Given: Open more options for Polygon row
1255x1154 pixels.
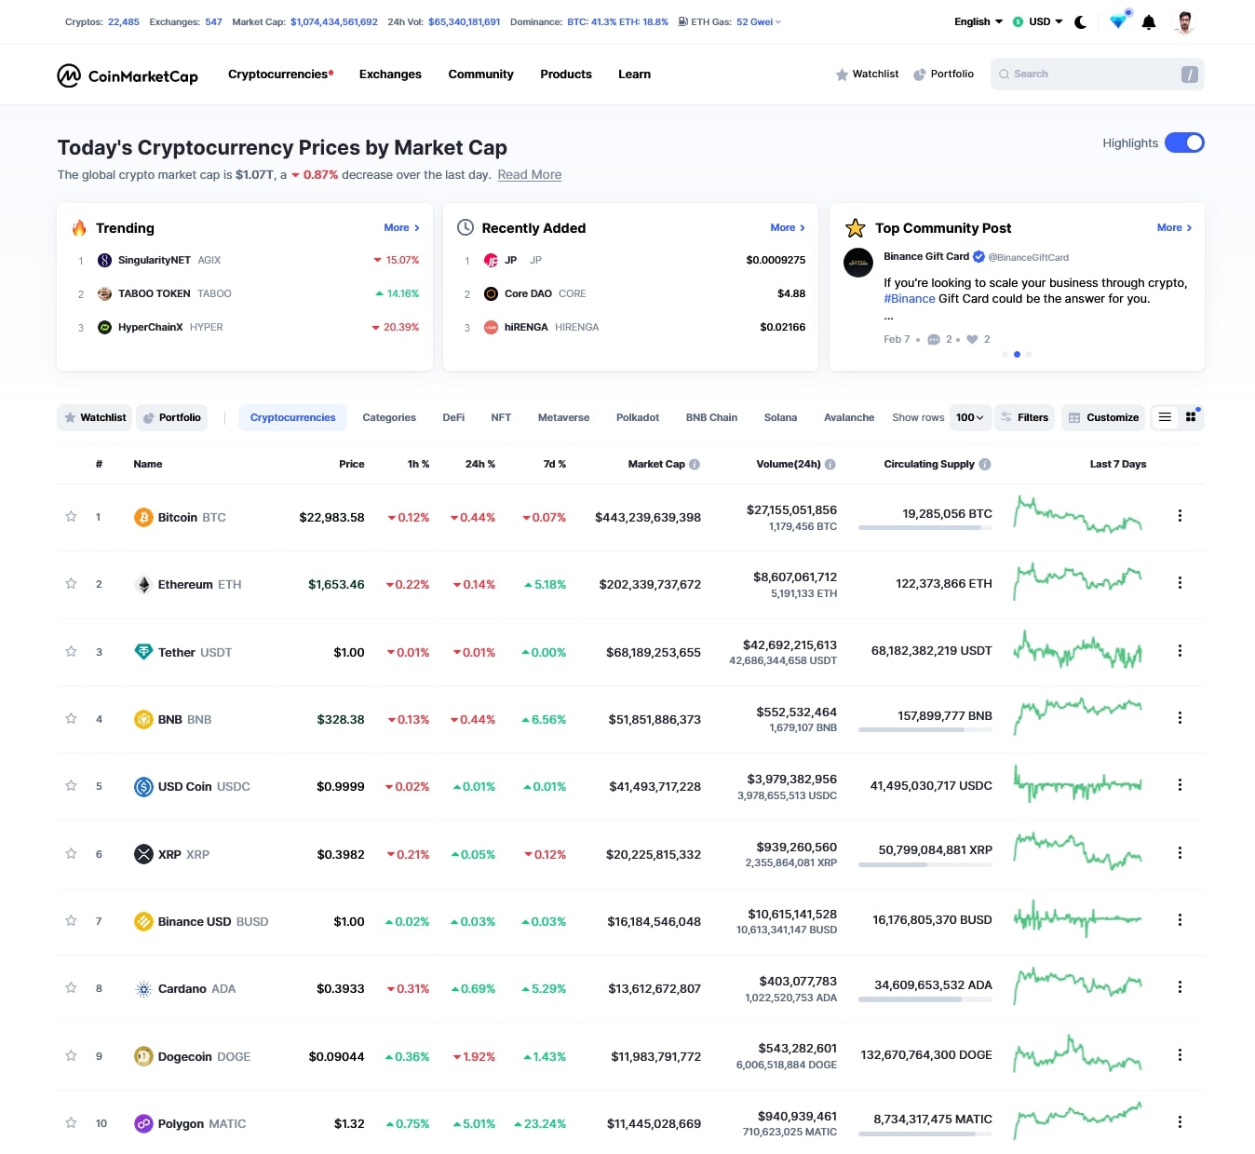Looking at the screenshot, I should pos(1180,1122).
